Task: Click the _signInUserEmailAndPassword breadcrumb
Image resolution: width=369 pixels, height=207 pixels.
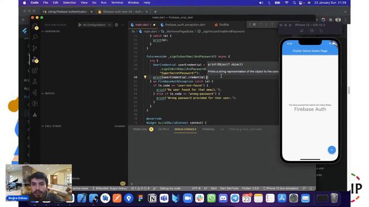Action: 221,32
